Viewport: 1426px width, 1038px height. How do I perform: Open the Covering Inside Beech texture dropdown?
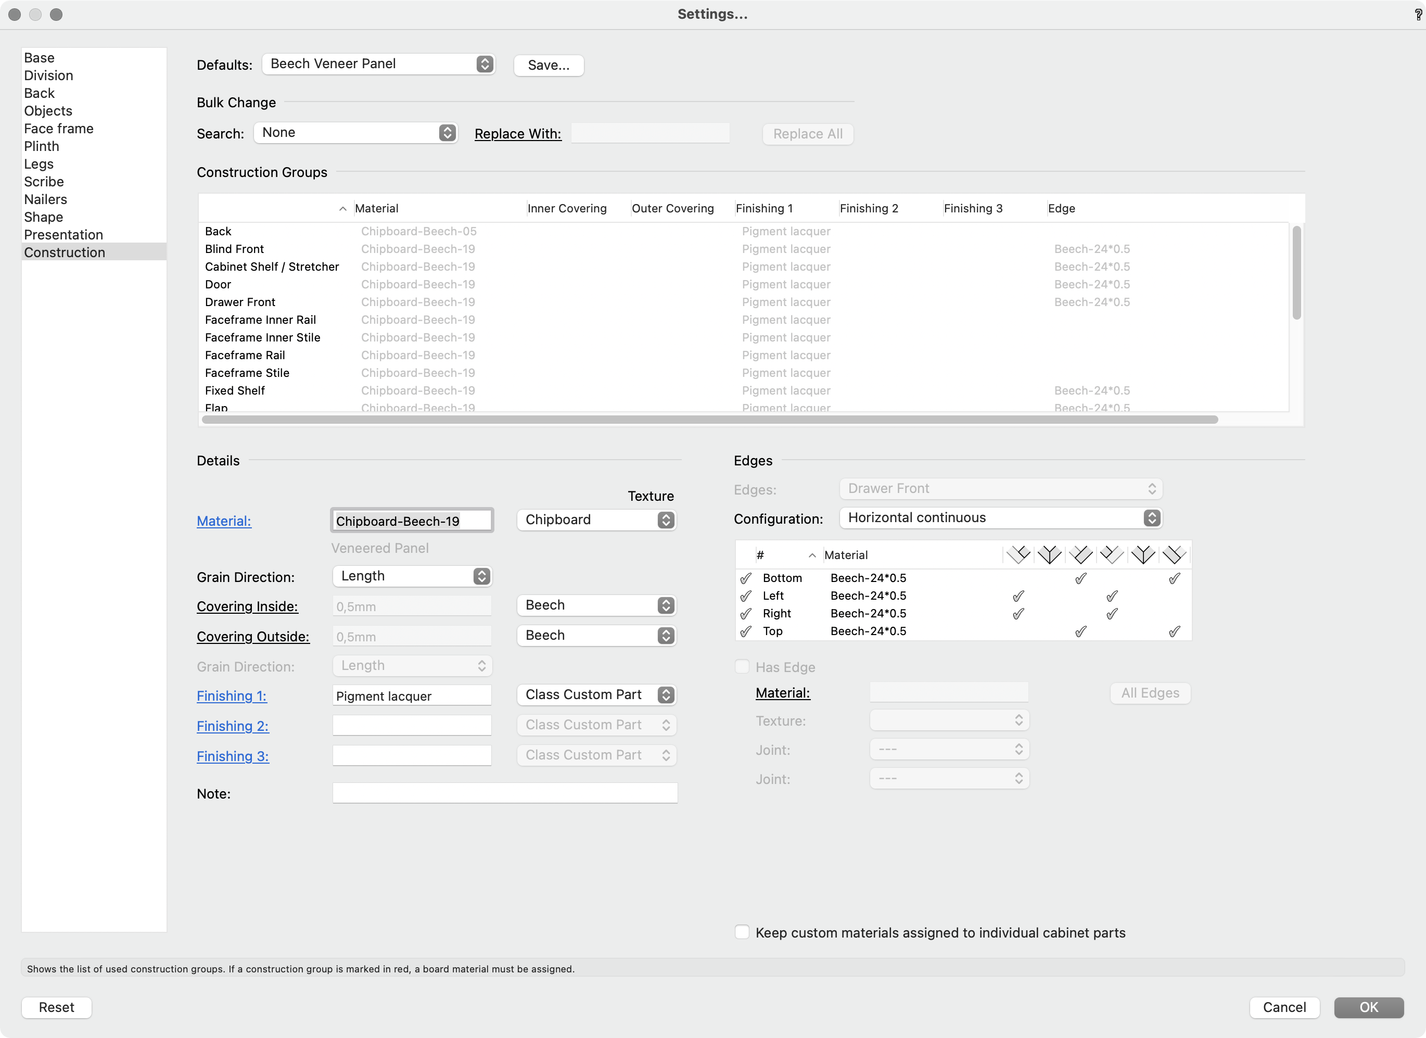tap(596, 605)
